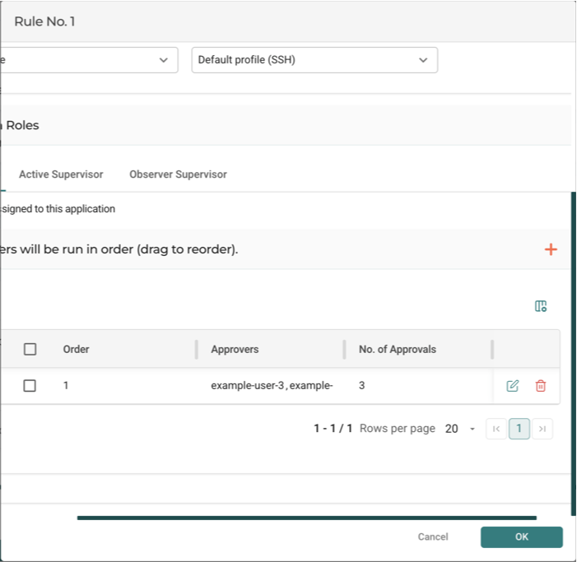The height and width of the screenshot is (562, 577).
Task: Sort by No. of Approvals column header
Action: click(x=398, y=349)
